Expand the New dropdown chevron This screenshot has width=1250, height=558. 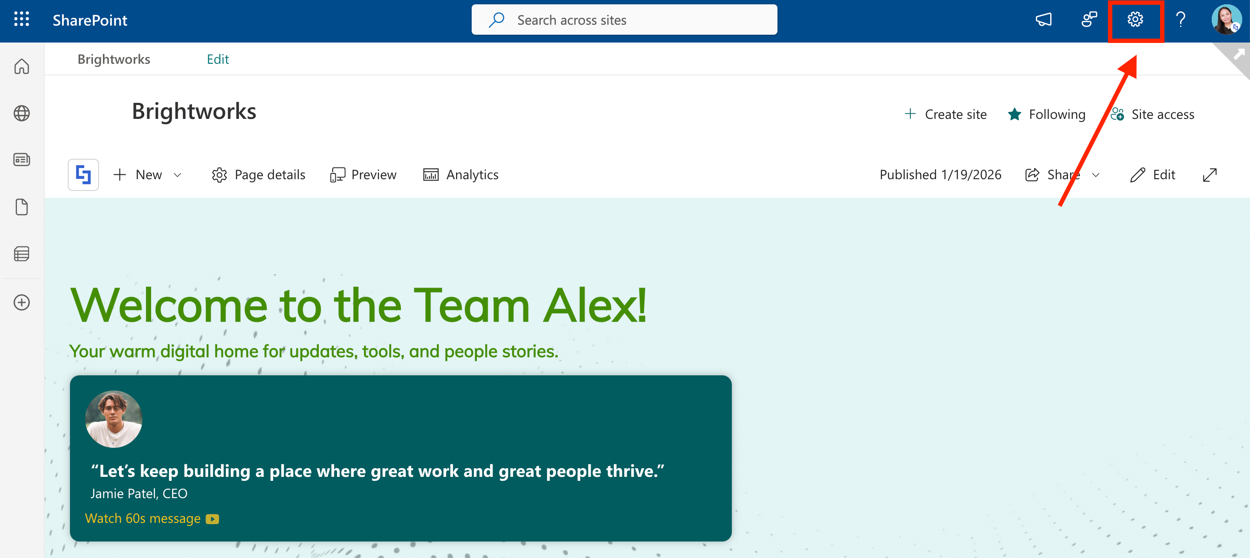(178, 175)
